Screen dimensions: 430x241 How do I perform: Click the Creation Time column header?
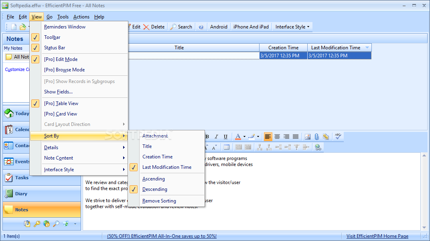(x=283, y=48)
